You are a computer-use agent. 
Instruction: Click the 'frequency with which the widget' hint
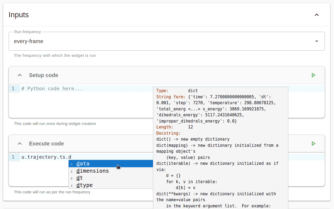click(x=55, y=55)
